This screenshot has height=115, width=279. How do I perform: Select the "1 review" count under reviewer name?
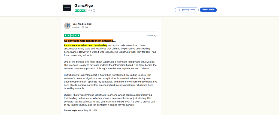[x=75, y=27]
